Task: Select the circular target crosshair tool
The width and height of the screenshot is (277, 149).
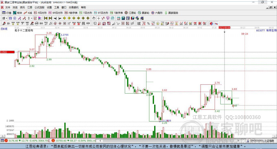Action: click(55, 24)
